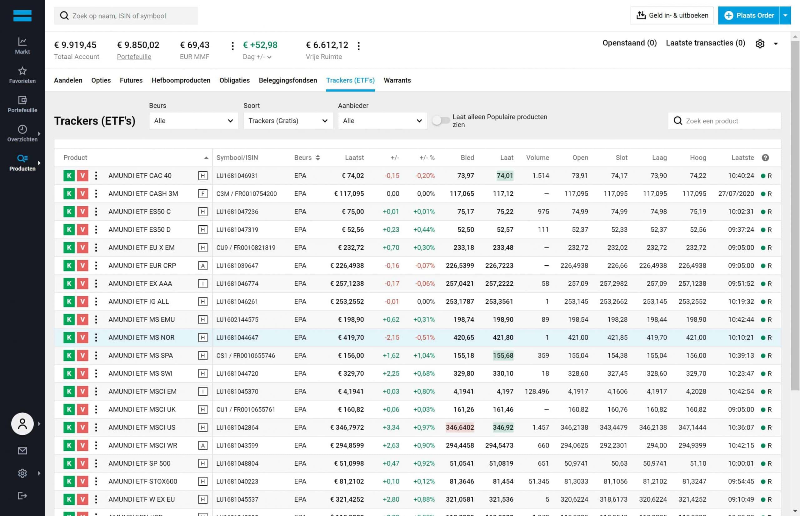
Task: Click the H badge for AMUNDI ETF ES50 C
Action: (203, 211)
